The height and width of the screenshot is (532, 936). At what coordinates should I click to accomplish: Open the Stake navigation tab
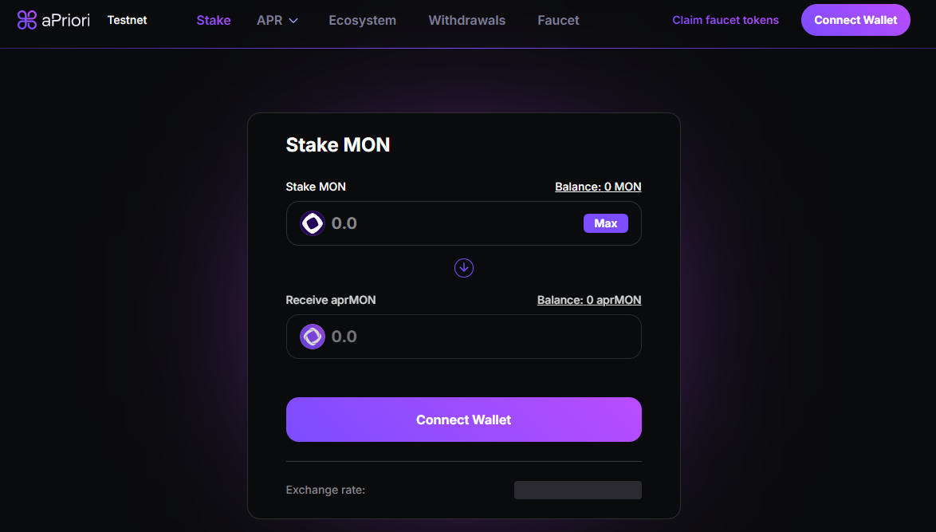213,20
